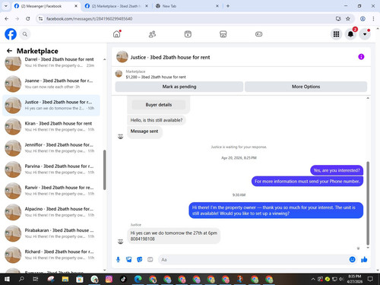380x285 pixels.
Task: Open account dropdown arrow
Action: 365,34
